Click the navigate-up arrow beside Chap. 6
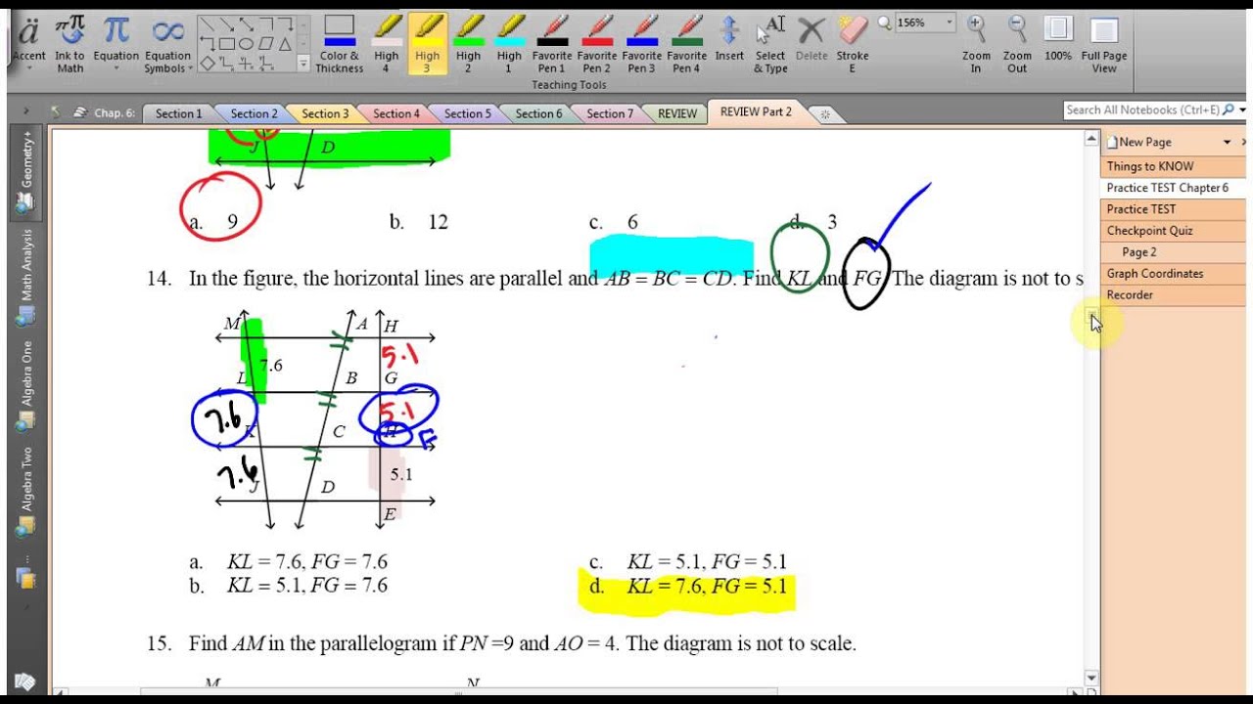 (58, 113)
